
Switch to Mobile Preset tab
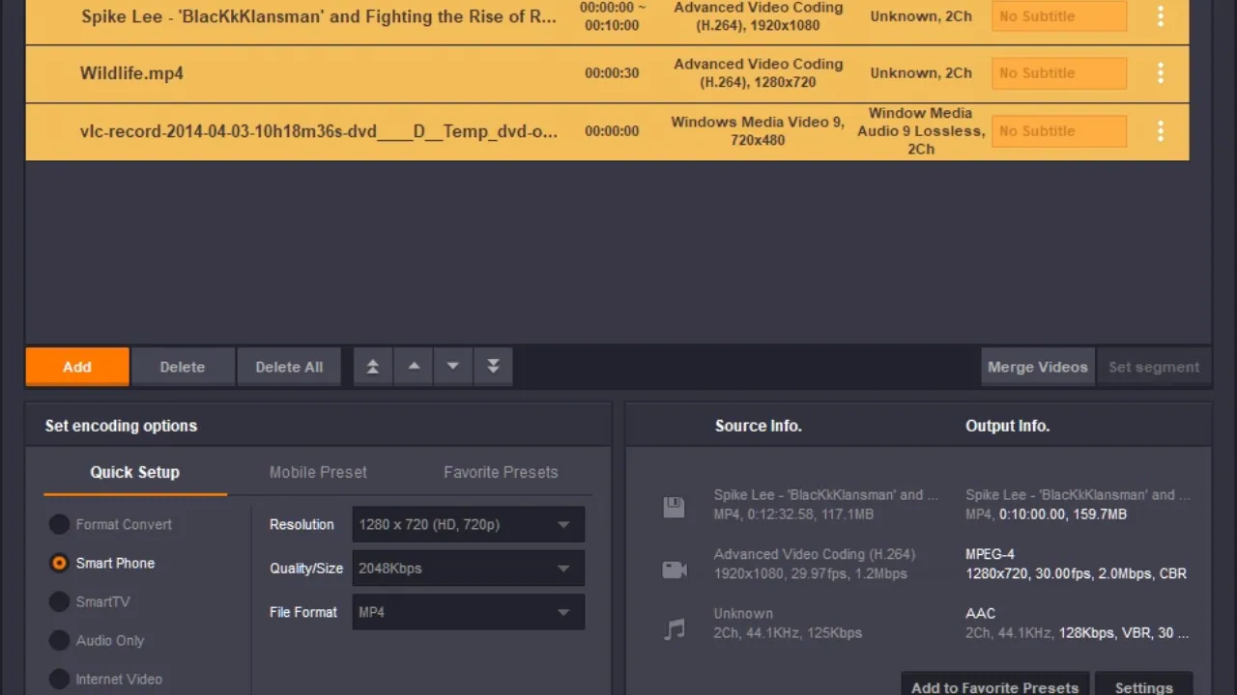click(318, 472)
